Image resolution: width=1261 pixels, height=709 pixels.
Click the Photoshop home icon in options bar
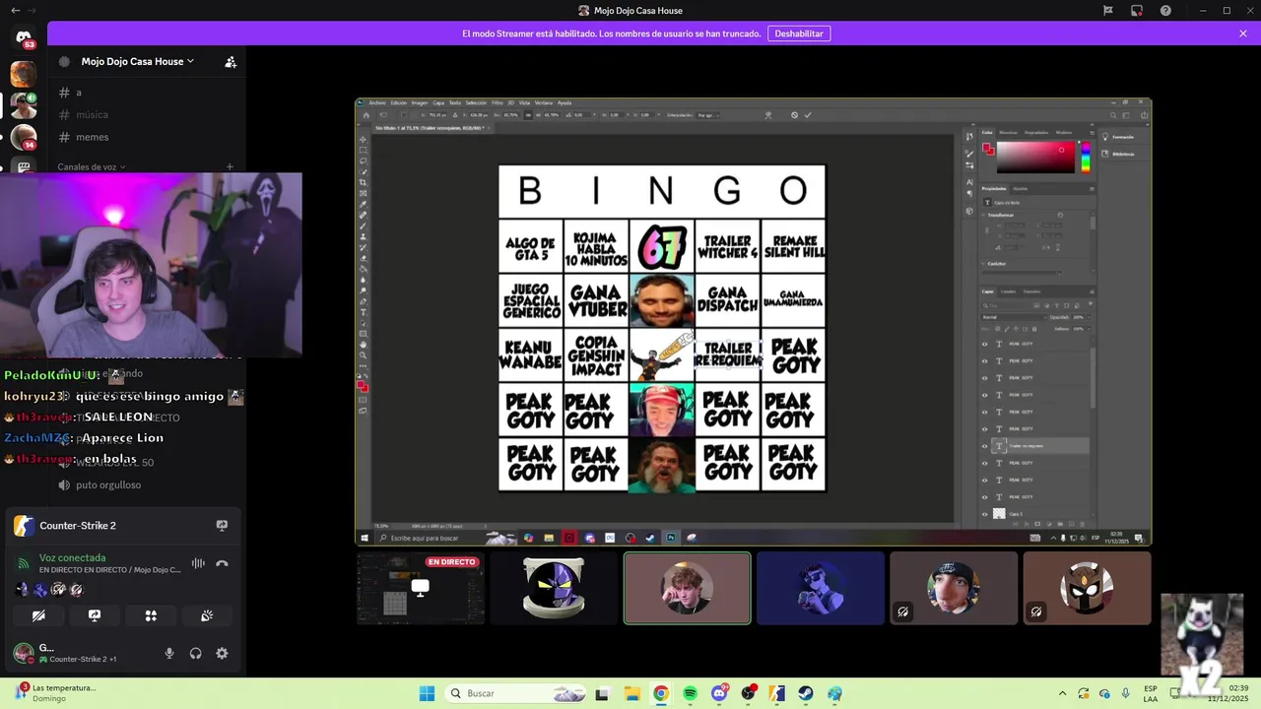(366, 115)
